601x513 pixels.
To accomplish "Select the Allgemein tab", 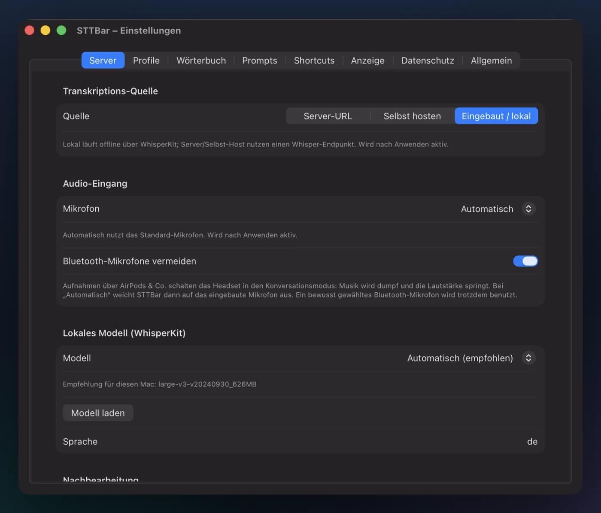I will point(492,61).
